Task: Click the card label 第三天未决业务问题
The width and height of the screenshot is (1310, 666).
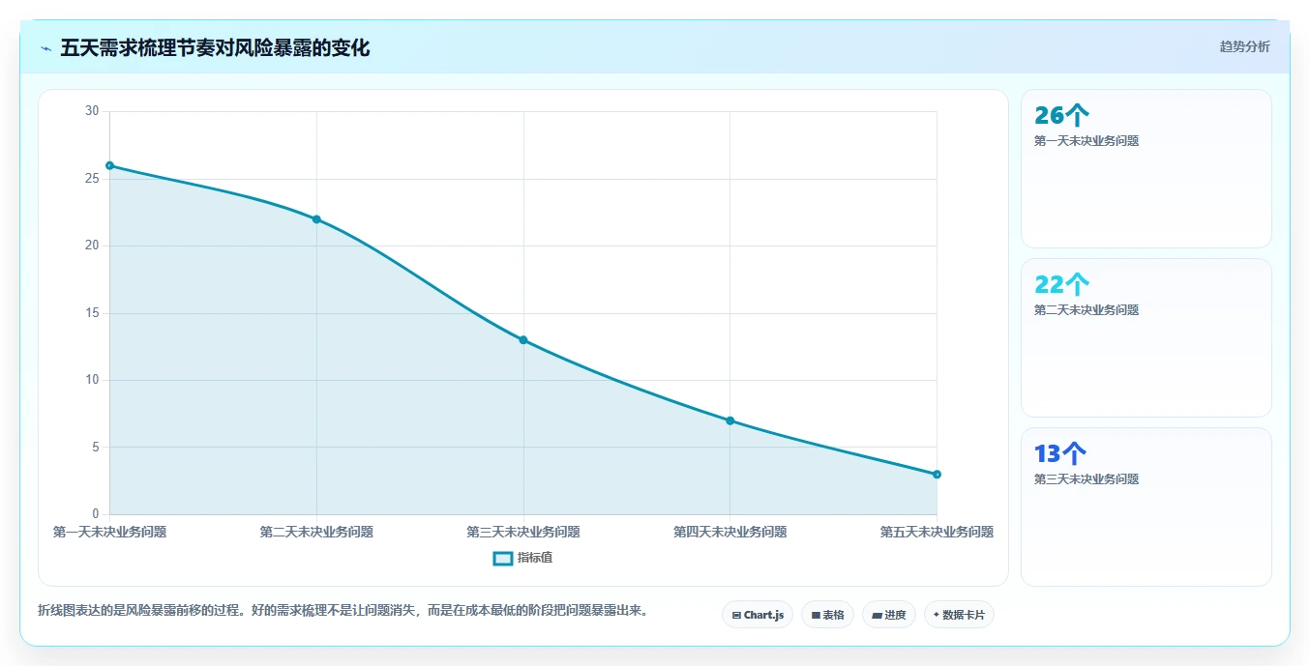Action: coord(1087,479)
